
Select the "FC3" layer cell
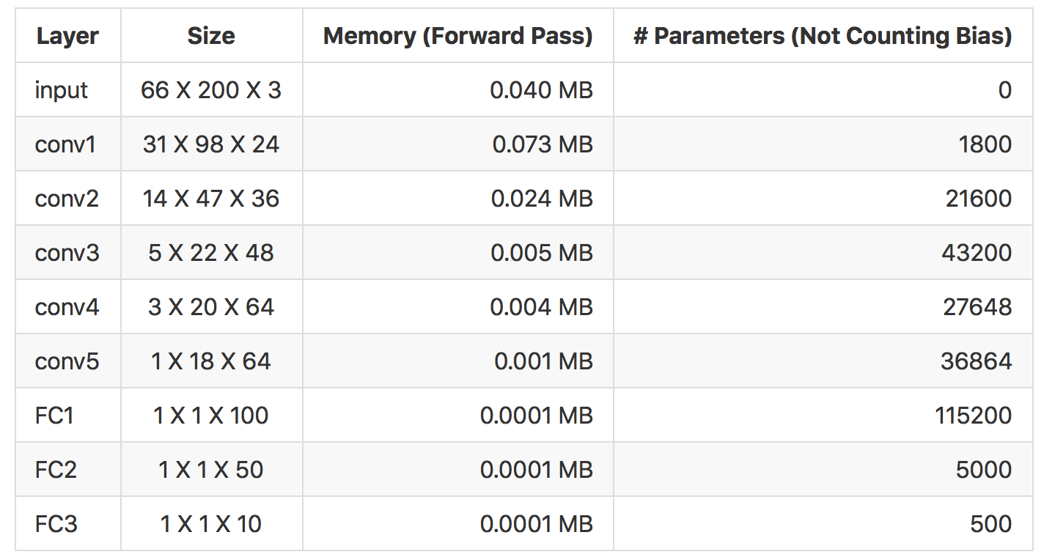56,524
